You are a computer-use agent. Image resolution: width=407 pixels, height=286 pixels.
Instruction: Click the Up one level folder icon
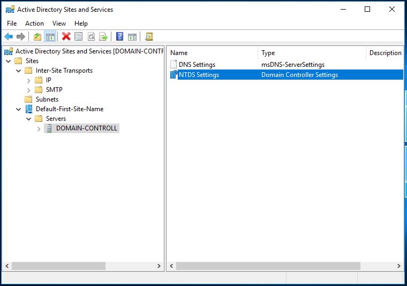(x=37, y=37)
